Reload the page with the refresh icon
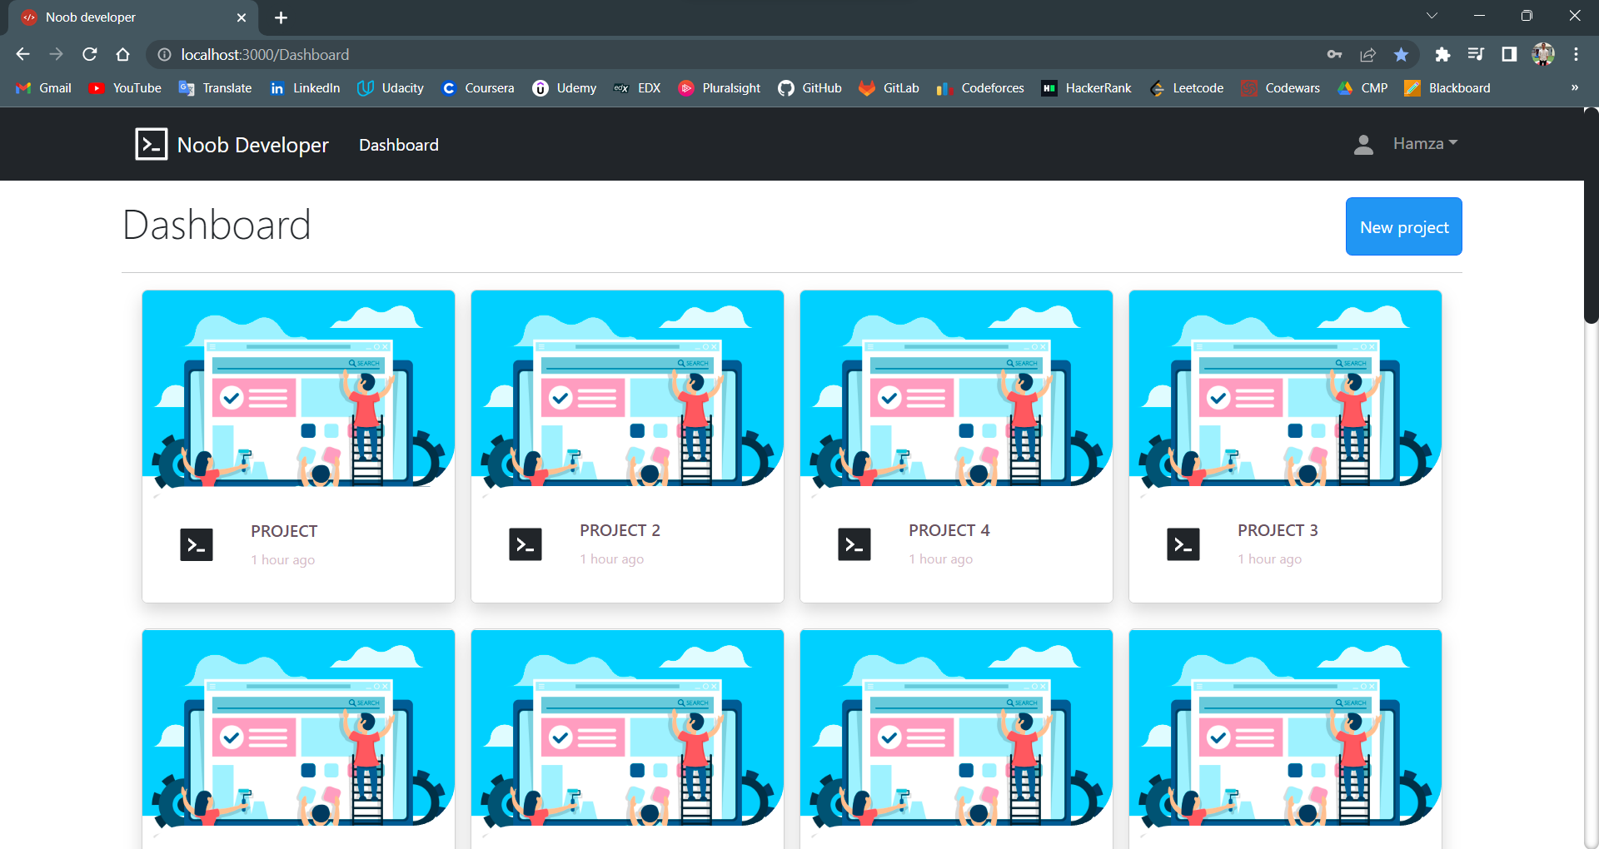Screen dimensions: 1599x849 tap(90, 54)
